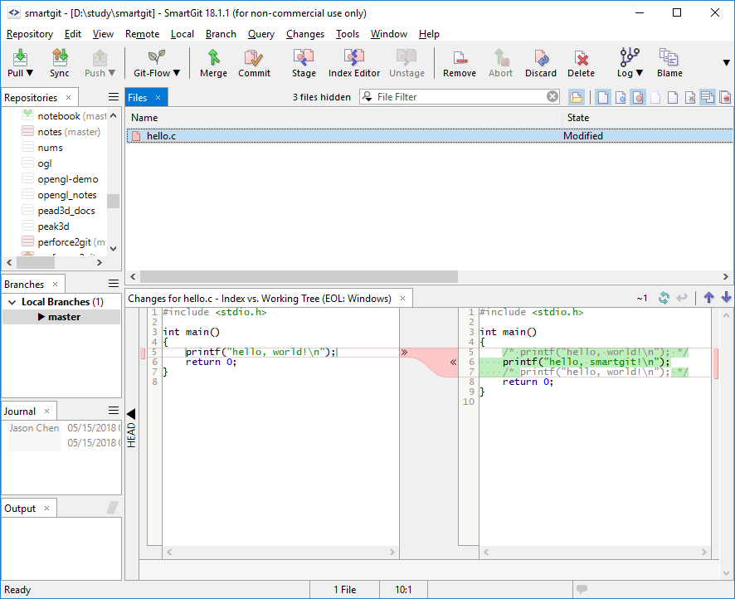Screen dimensions: 735x599
Task: Close the Journal panel tab
Action: click(x=47, y=411)
